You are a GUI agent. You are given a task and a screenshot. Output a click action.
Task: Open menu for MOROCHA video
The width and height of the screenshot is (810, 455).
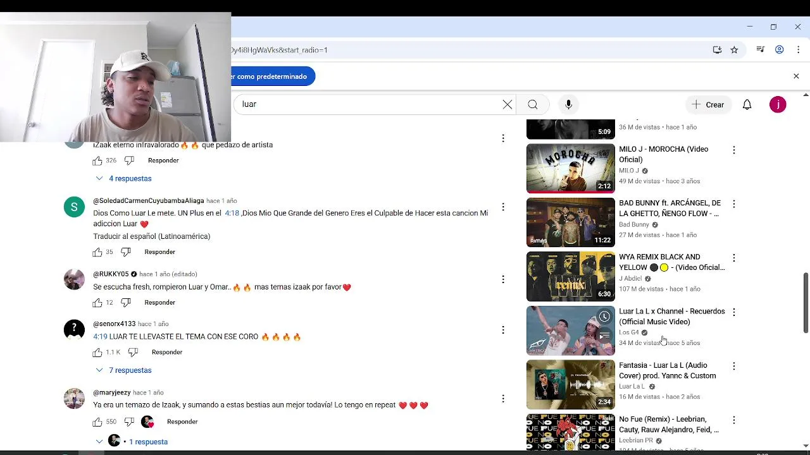pyautogui.click(x=733, y=150)
